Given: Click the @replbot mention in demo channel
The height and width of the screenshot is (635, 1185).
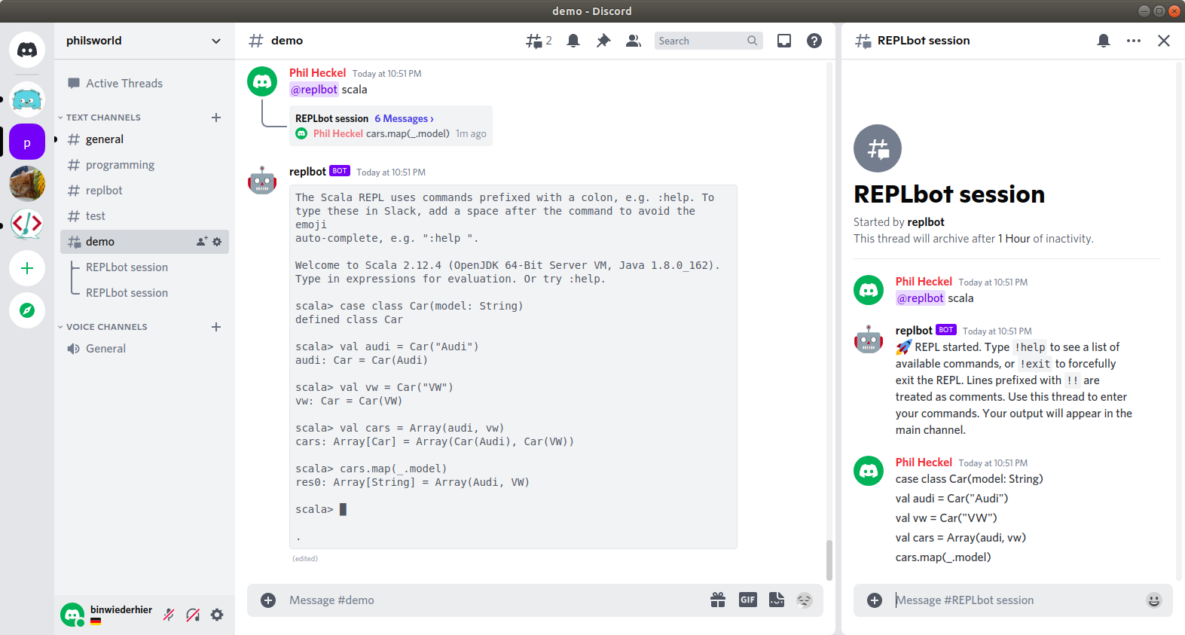Looking at the screenshot, I should click(314, 90).
